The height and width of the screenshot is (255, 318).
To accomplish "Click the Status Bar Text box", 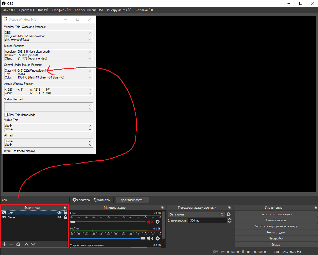I will pyautogui.click(x=49, y=107).
